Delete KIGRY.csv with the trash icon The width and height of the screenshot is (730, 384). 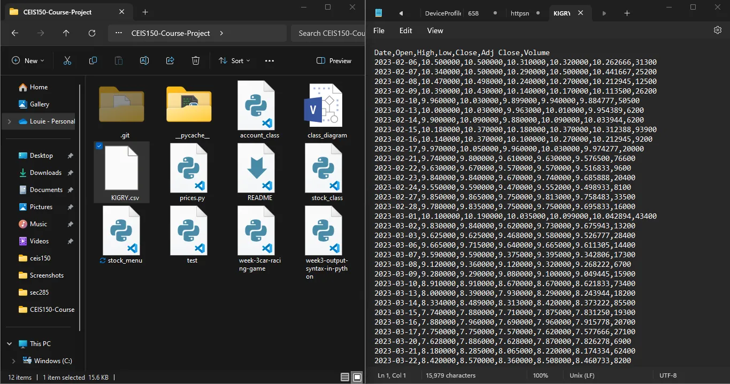click(196, 61)
